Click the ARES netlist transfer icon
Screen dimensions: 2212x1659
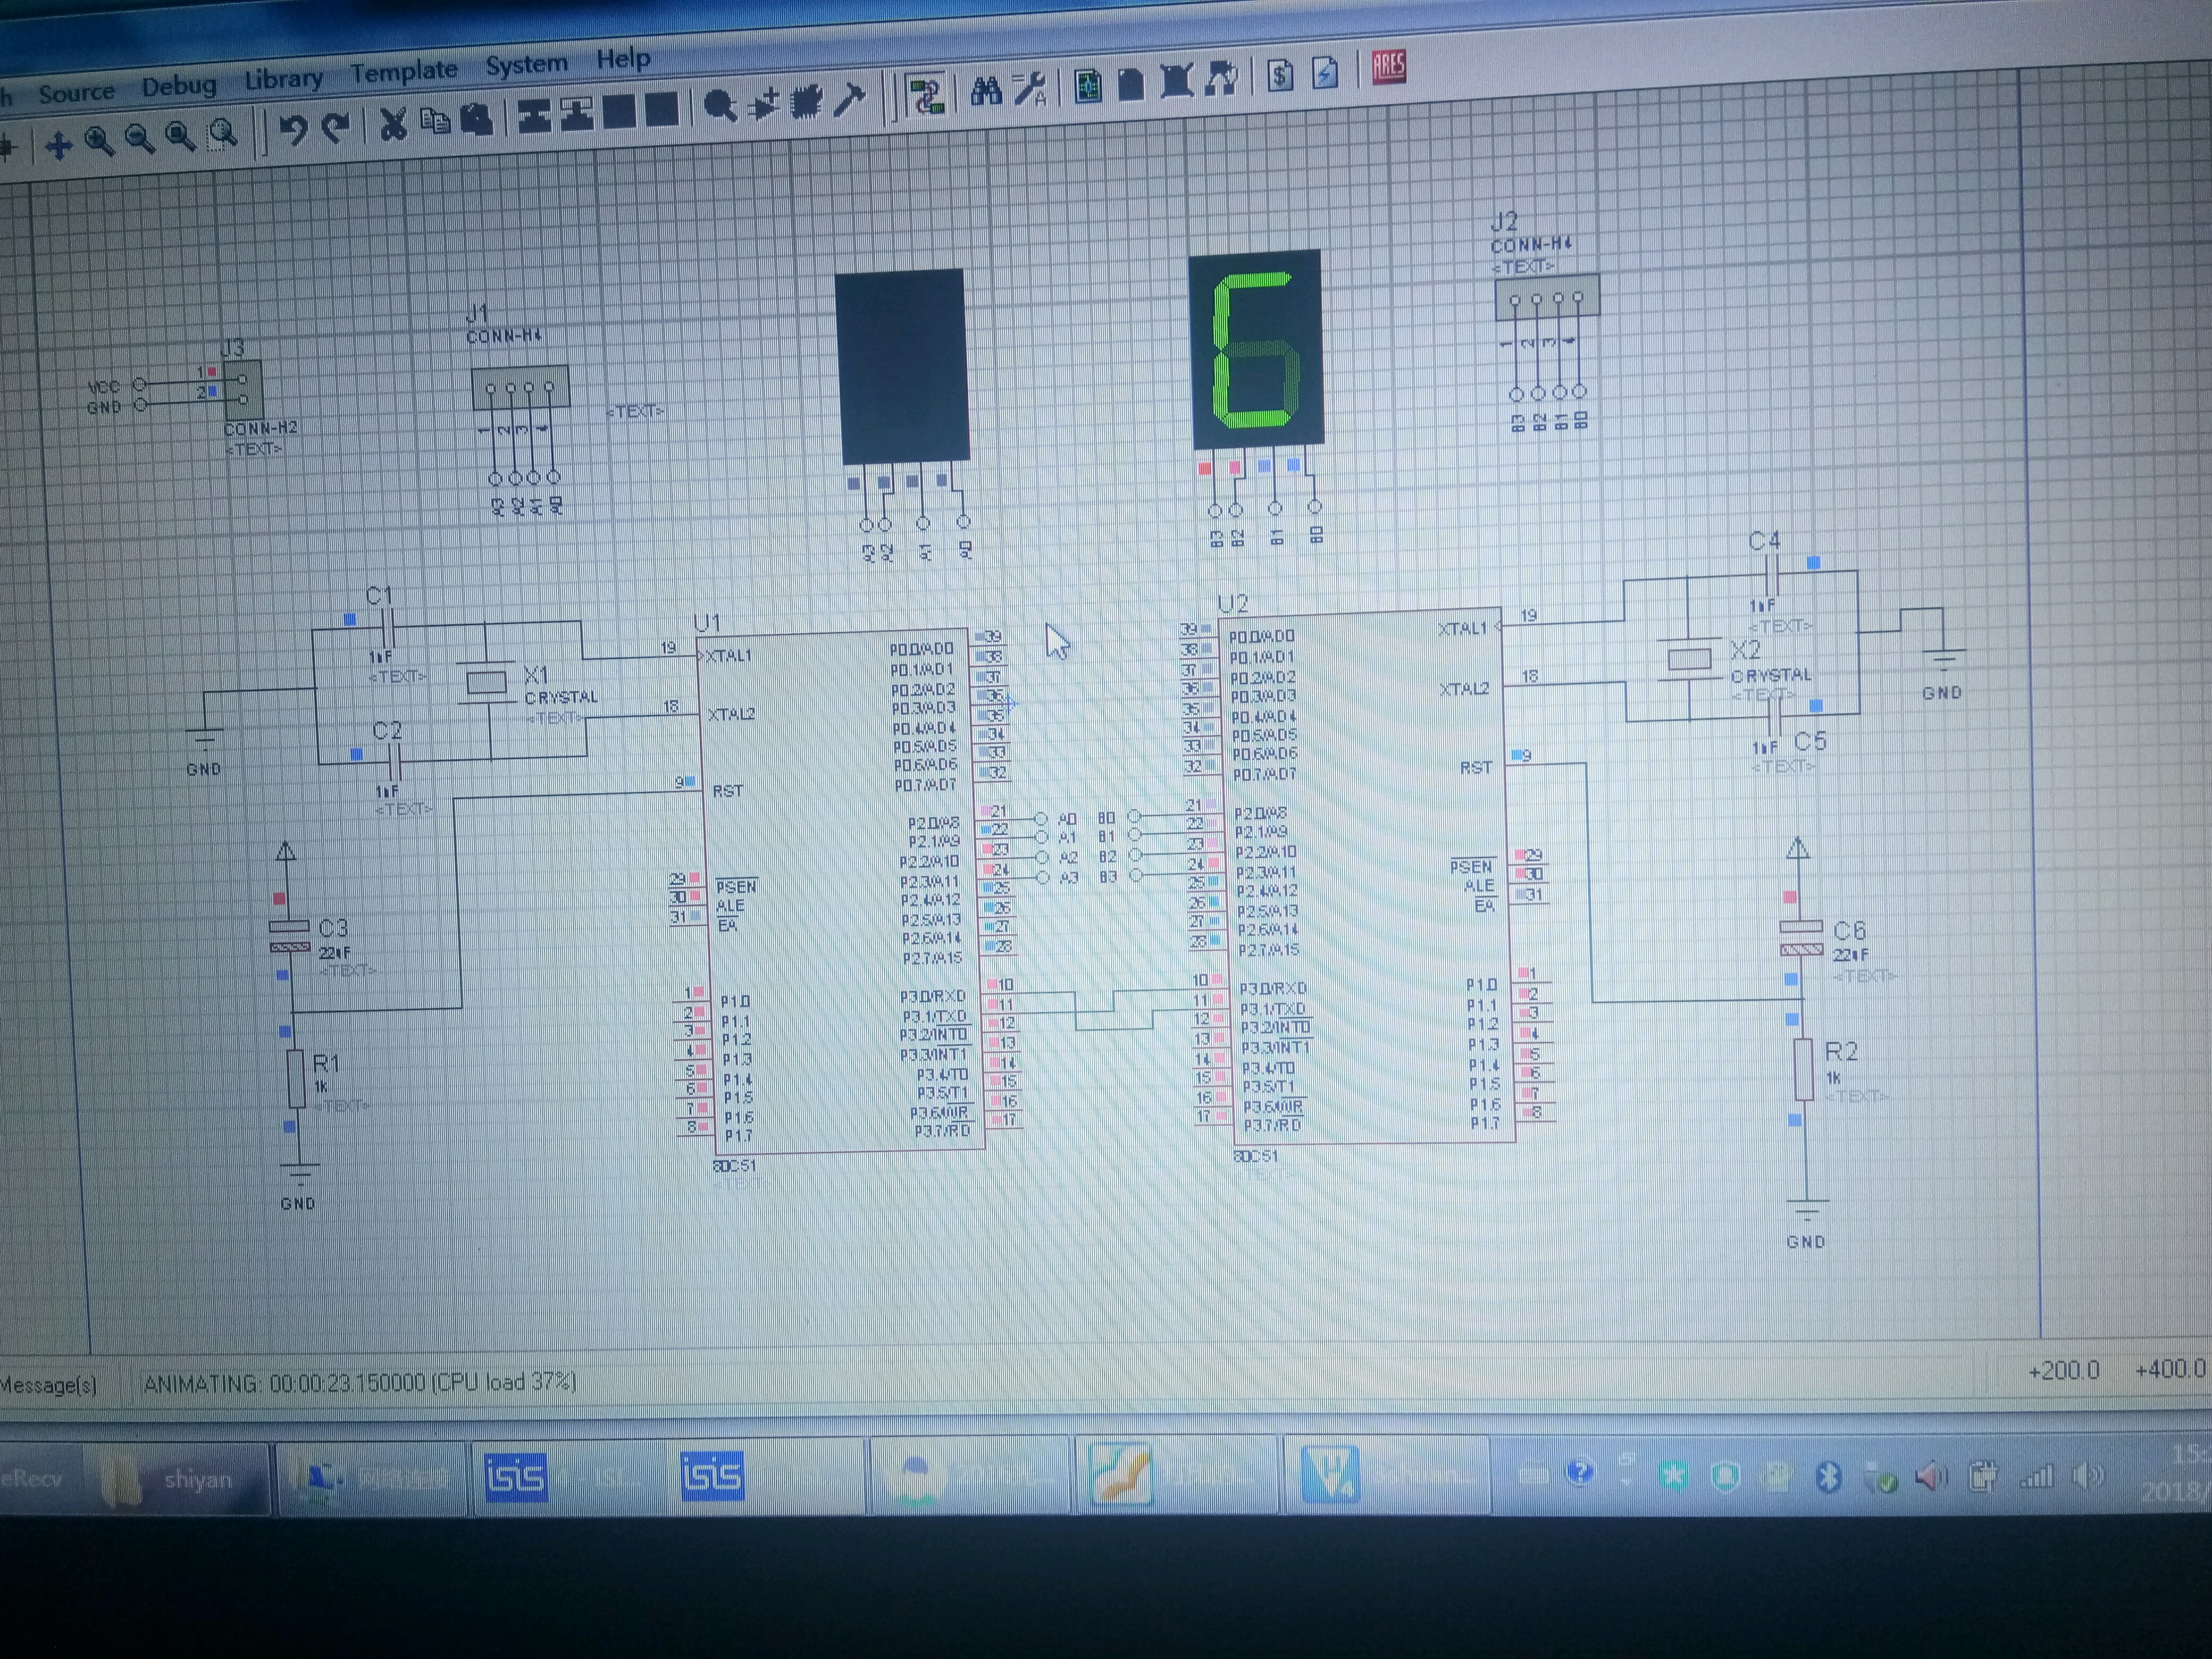click(1388, 68)
